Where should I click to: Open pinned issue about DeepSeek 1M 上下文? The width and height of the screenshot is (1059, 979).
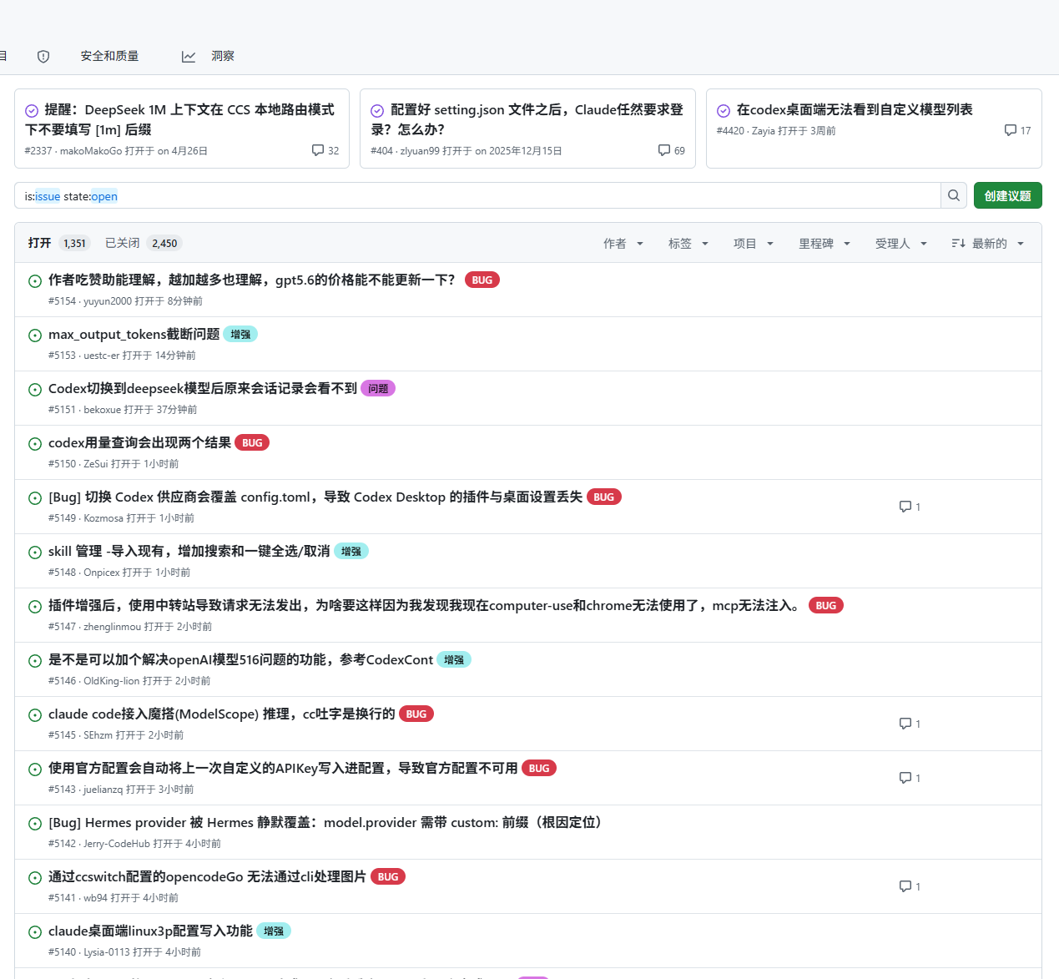click(x=179, y=119)
